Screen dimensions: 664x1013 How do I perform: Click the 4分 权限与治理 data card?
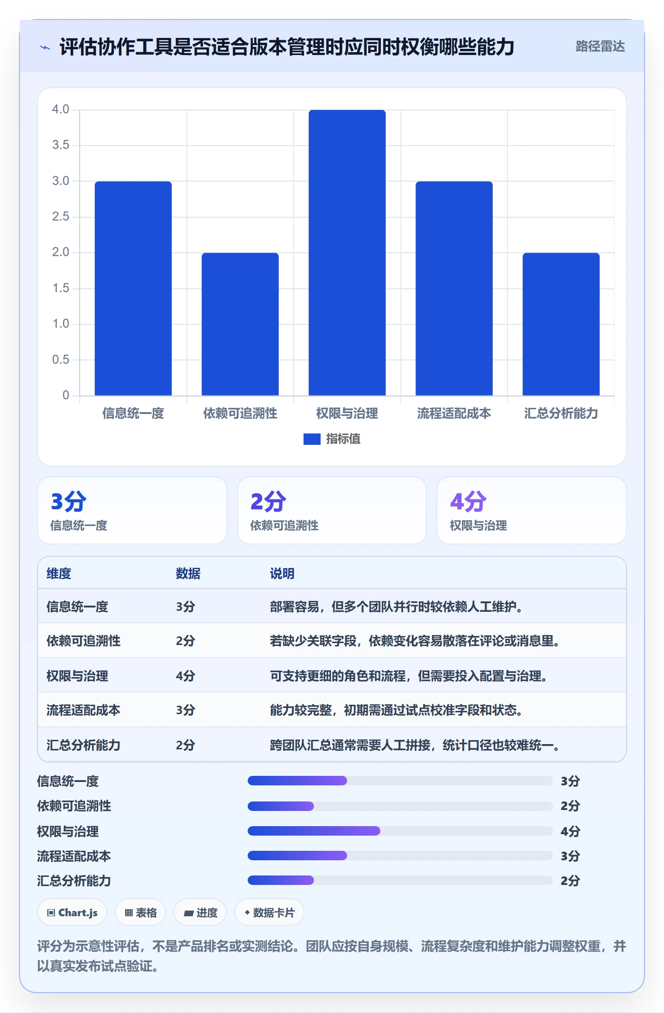tap(532, 510)
